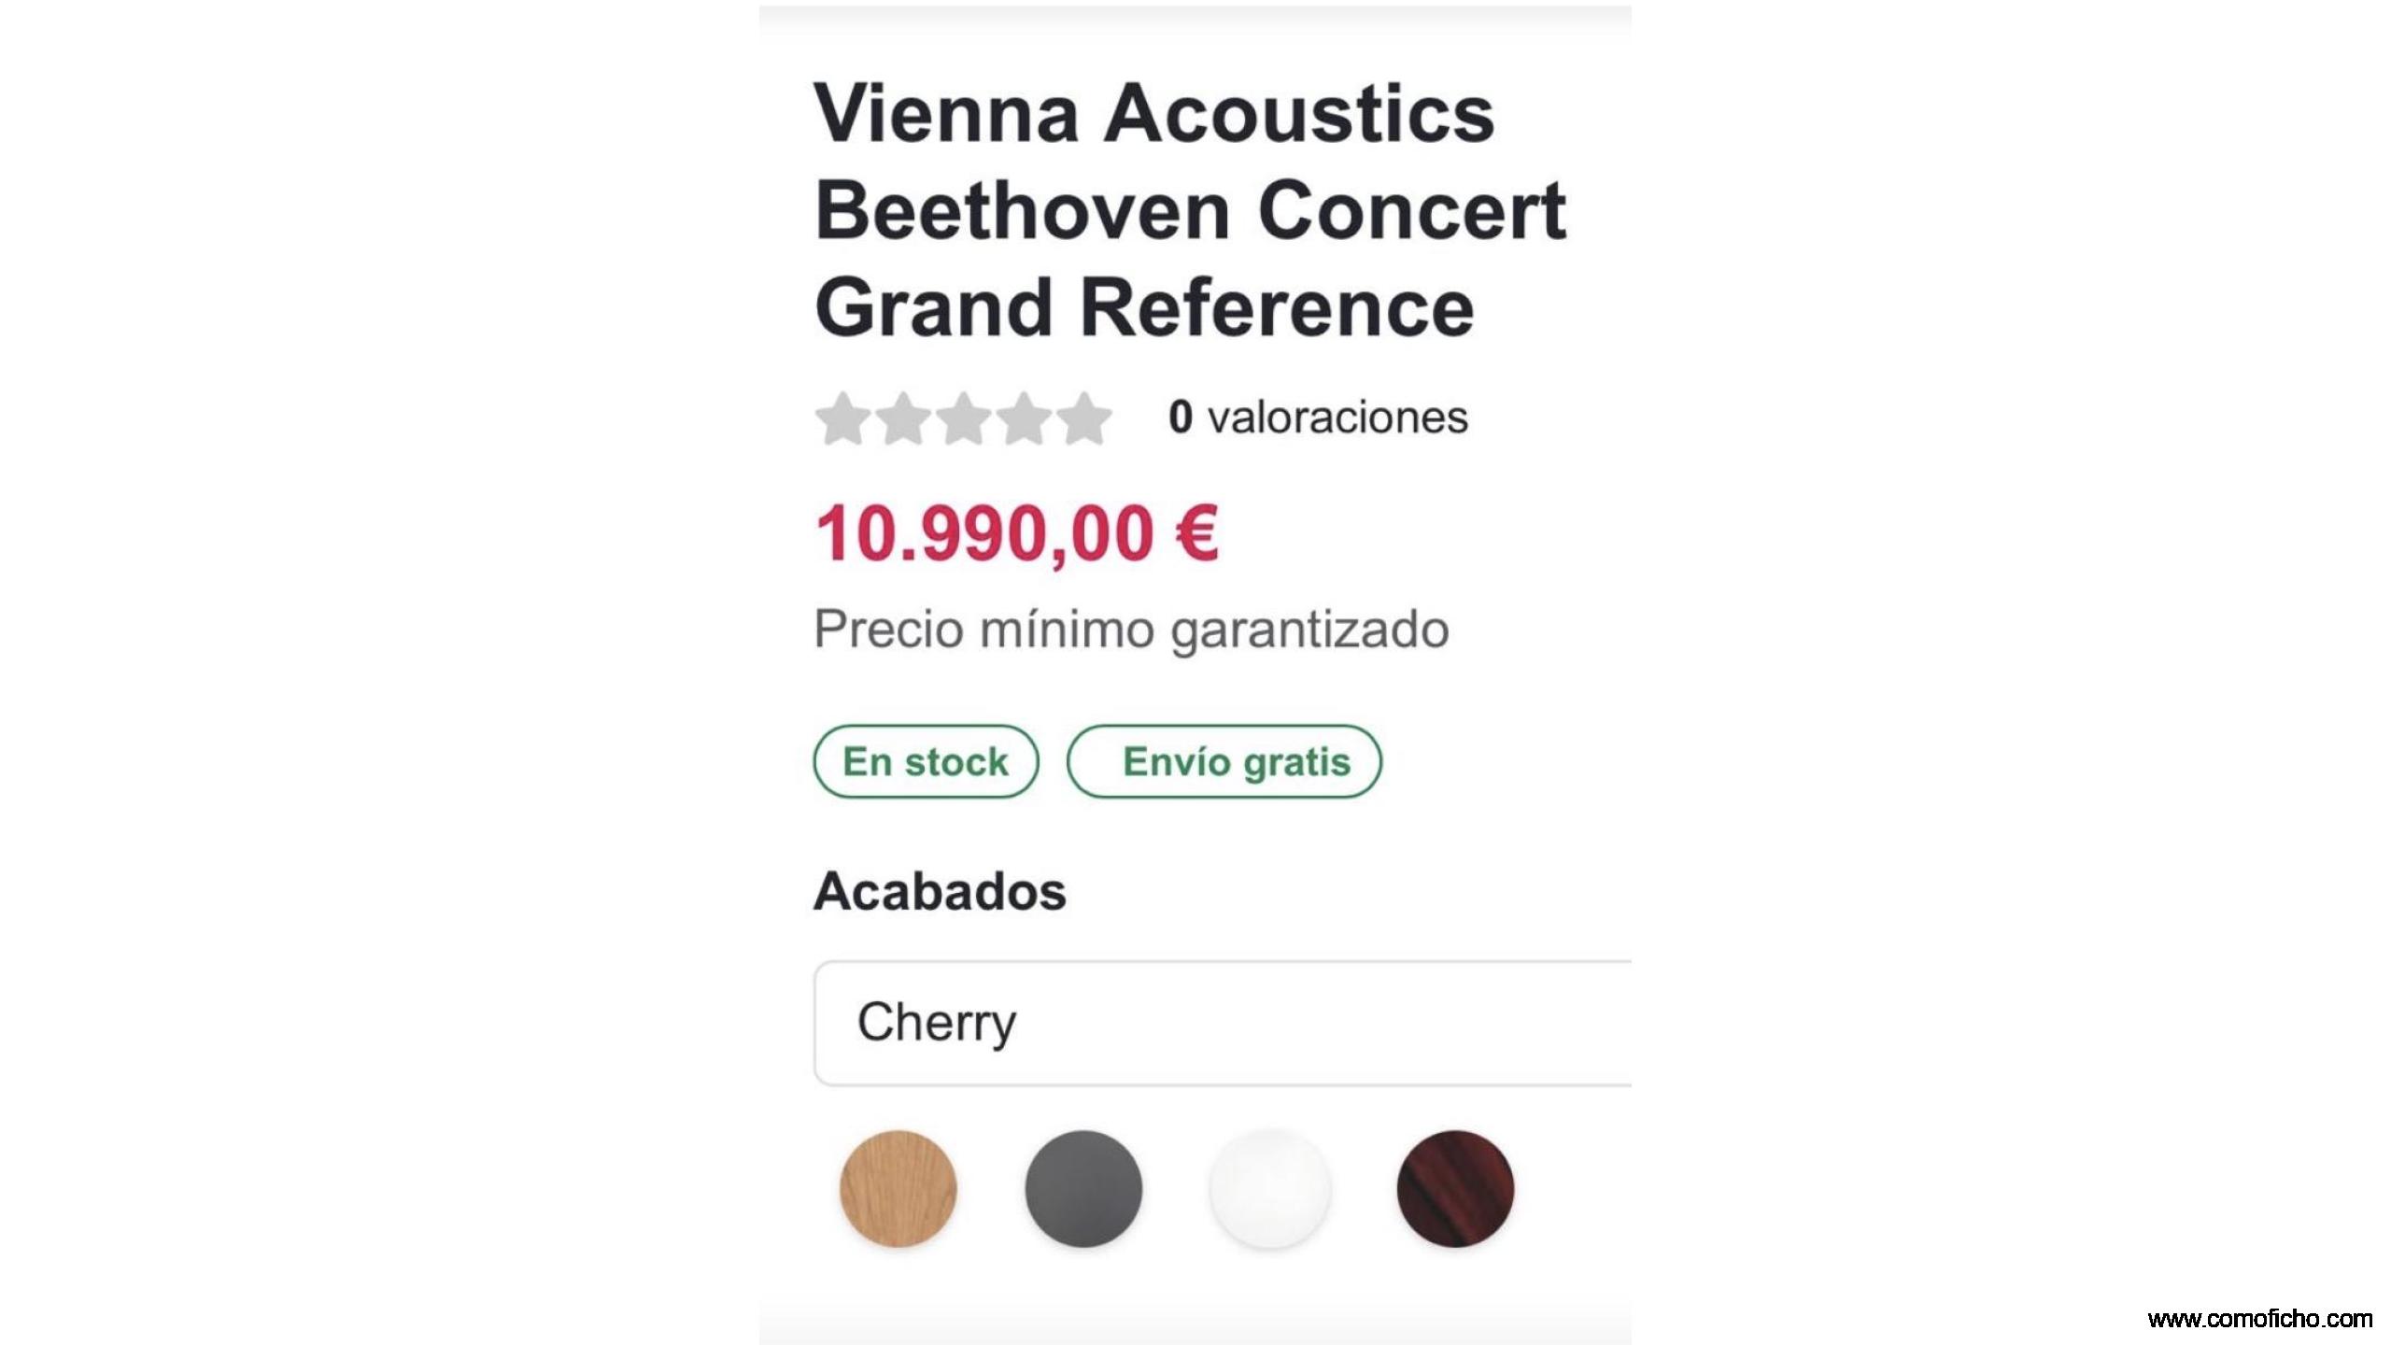Select the light cherry wood swatch

(x=898, y=1188)
